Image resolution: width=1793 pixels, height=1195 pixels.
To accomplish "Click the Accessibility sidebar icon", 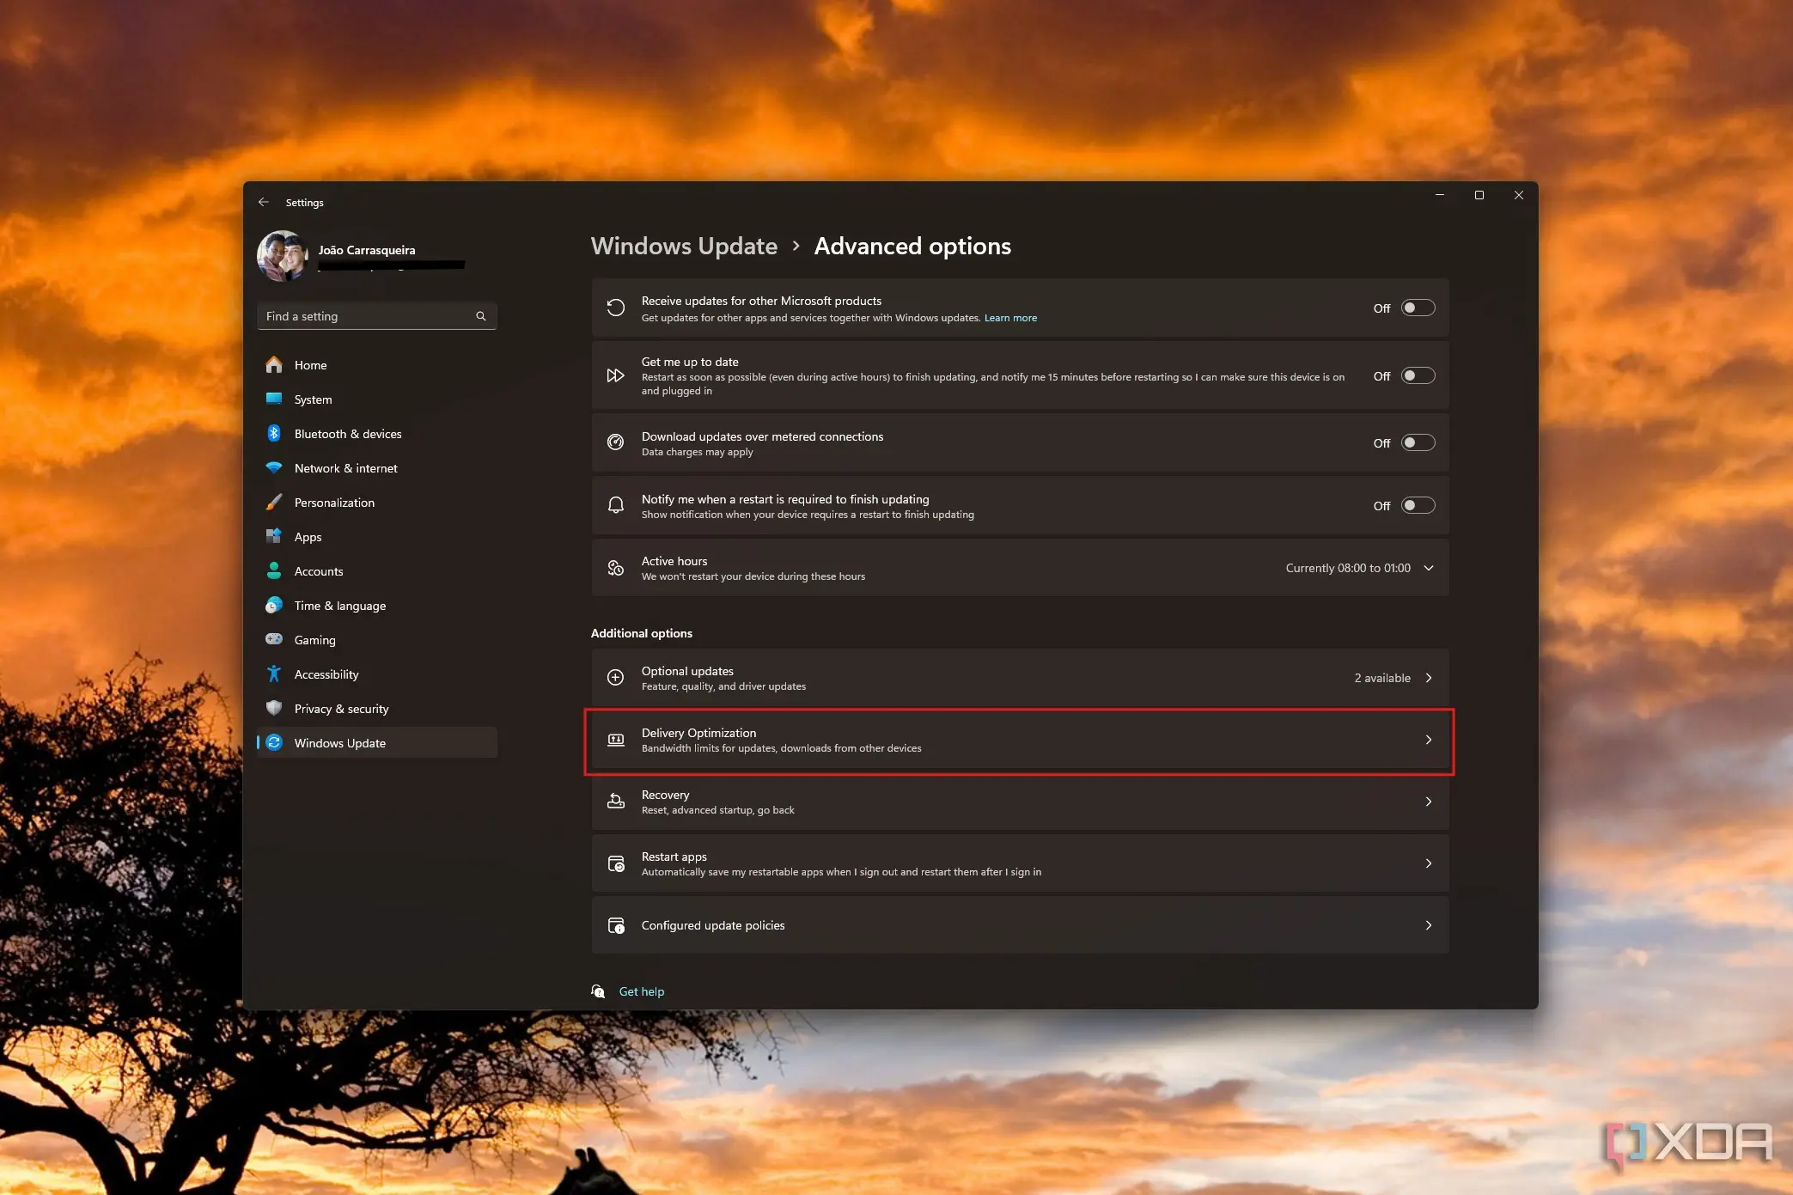I will [276, 674].
